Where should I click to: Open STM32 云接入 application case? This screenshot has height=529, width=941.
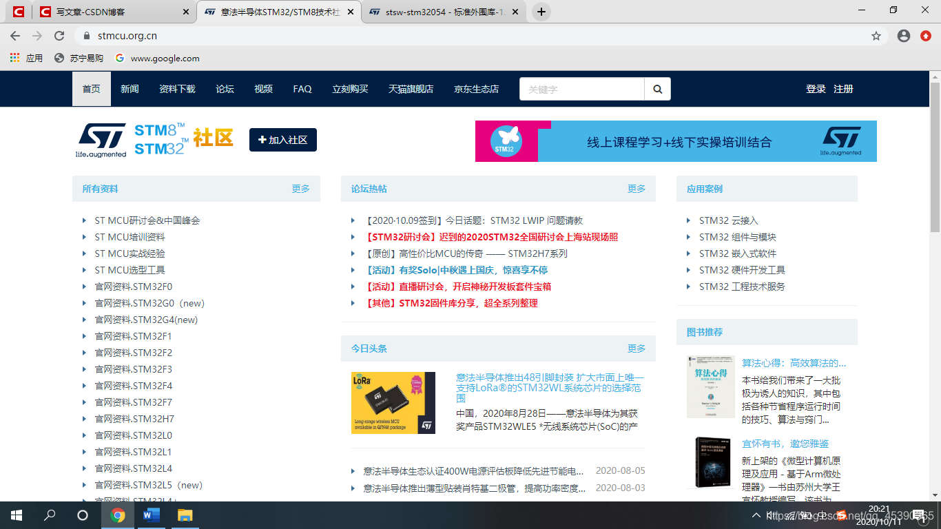click(x=728, y=220)
